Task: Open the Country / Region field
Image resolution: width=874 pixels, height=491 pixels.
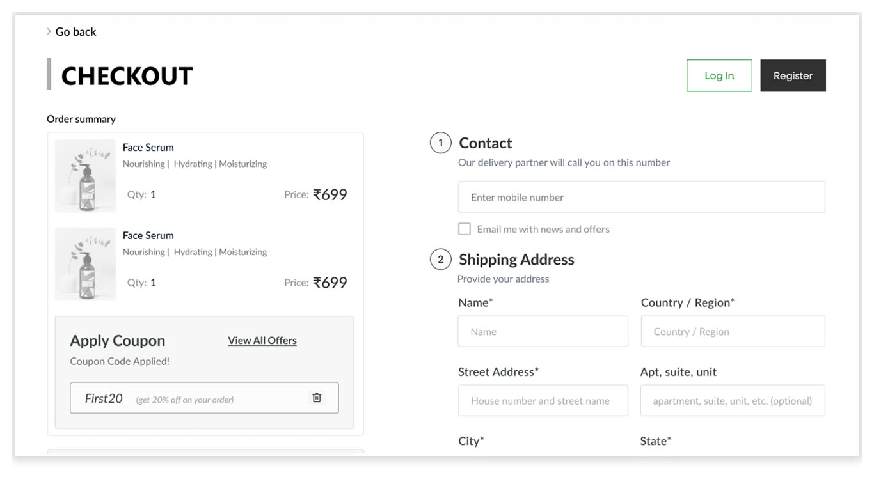Action: (733, 332)
